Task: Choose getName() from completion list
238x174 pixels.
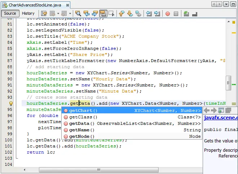Action: click(x=132, y=130)
